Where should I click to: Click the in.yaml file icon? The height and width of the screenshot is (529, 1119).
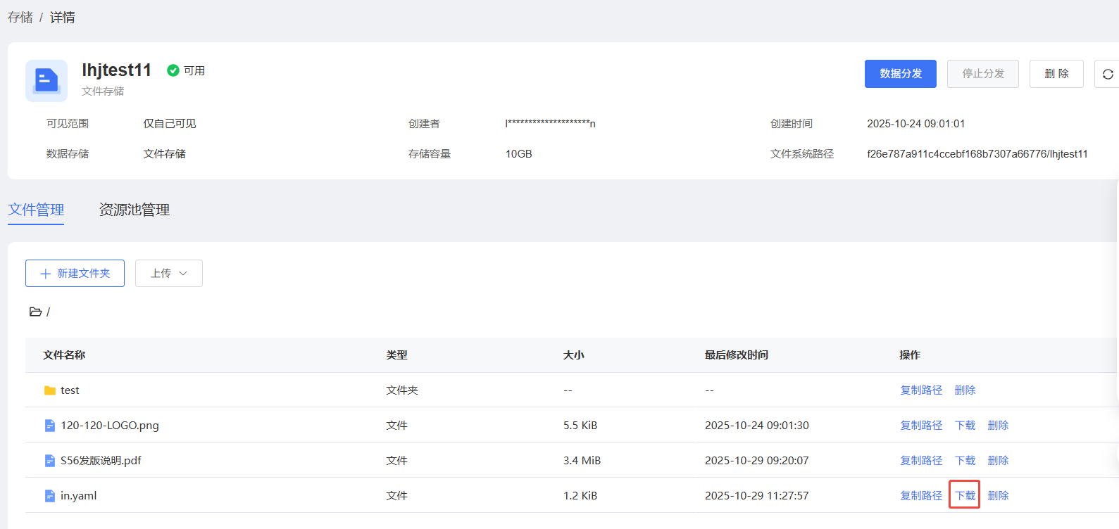(x=50, y=496)
